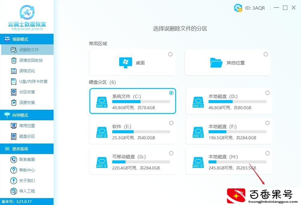Click the user account avatar icon
Screen dimensions: 301x205
click(x=238, y=8)
